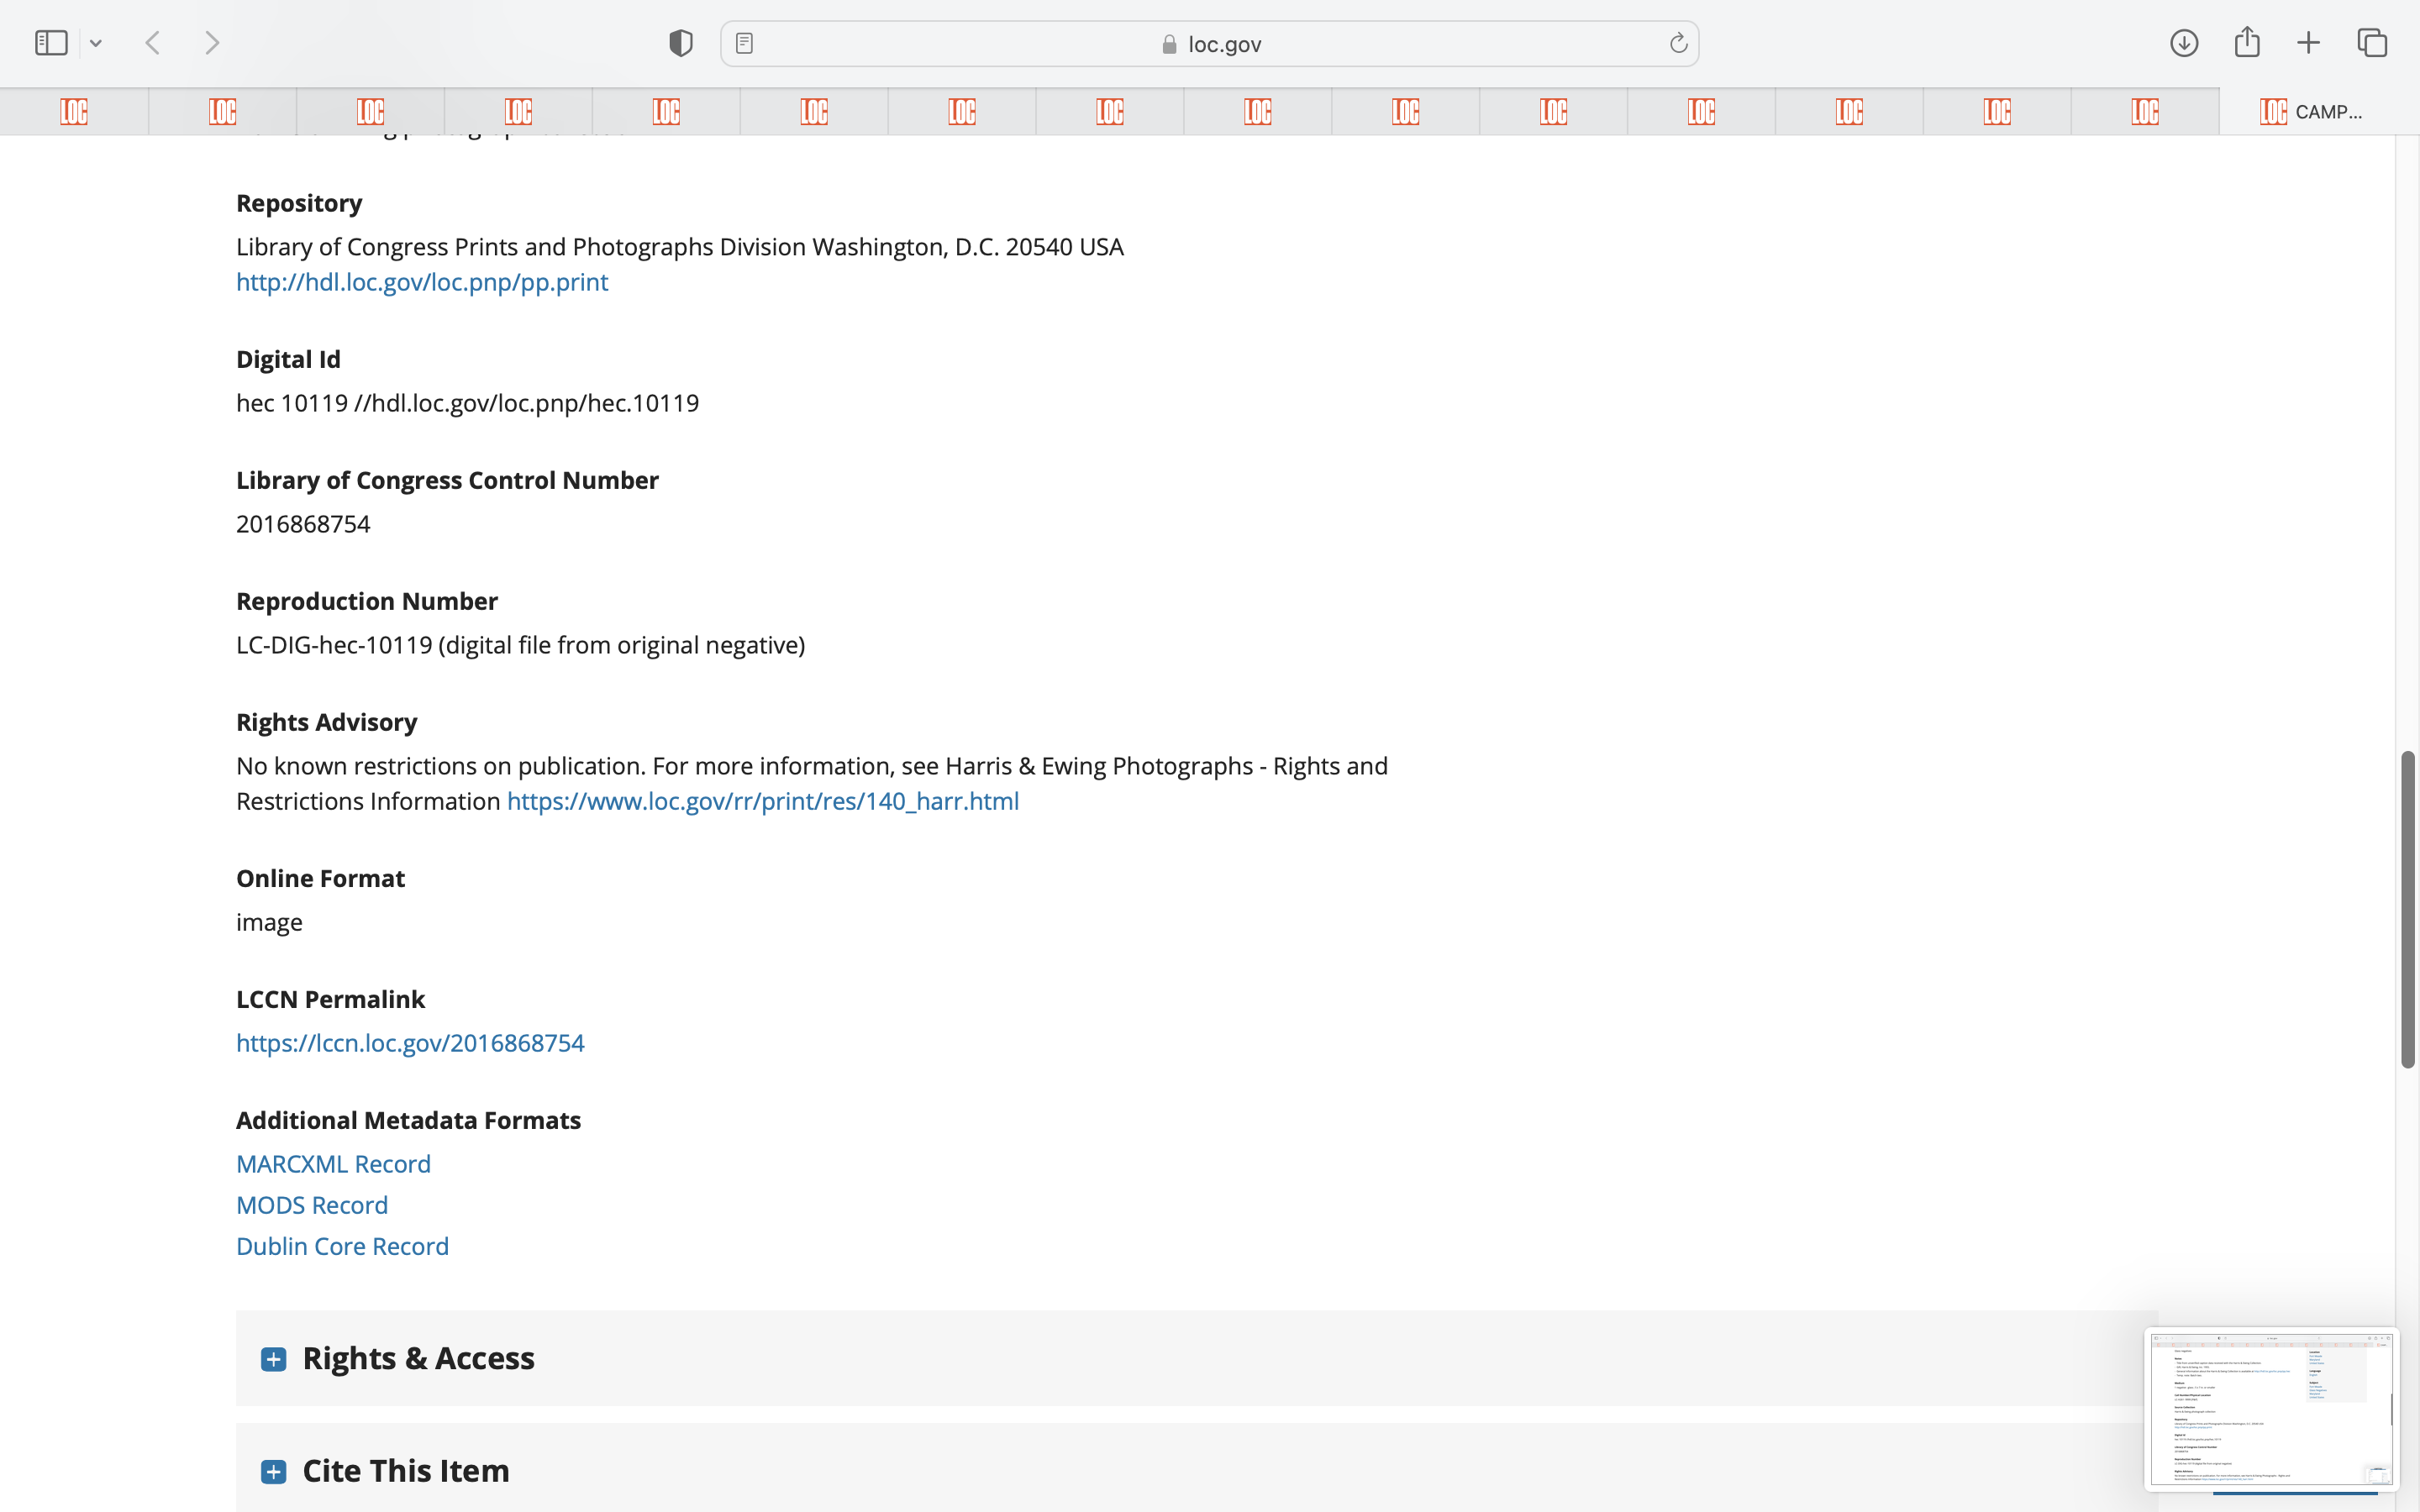Open the Share menu icon
The width and height of the screenshot is (2420, 1512).
coord(2247,43)
